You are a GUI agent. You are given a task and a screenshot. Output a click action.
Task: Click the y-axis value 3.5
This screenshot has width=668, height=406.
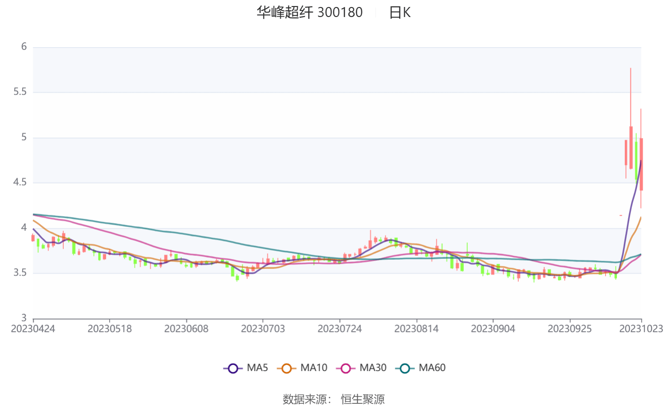(x=20, y=273)
